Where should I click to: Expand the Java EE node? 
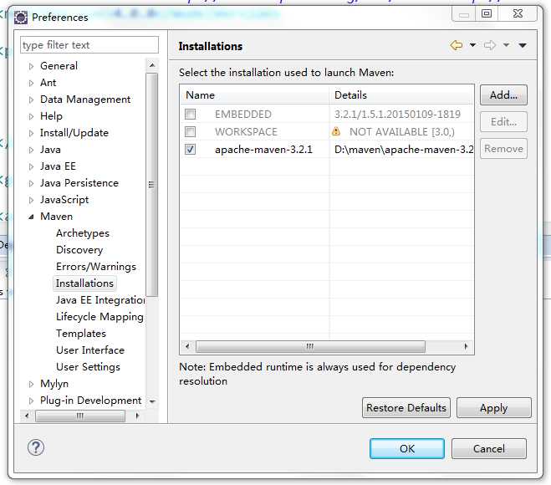[x=31, y=166]
